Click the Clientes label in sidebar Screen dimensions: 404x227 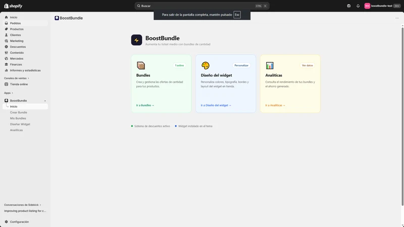[16, 35]
